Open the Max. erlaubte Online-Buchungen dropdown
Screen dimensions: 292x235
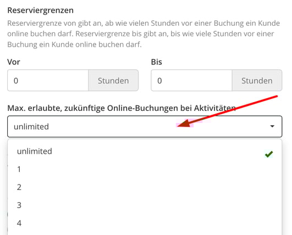pos(145,126)
